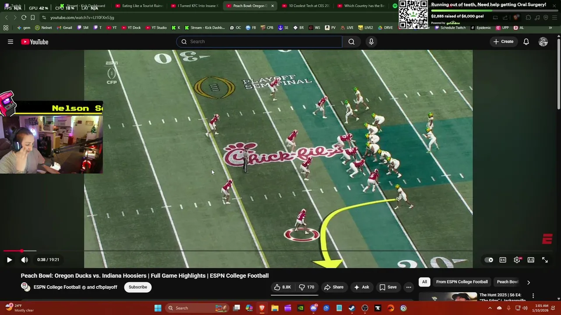The width and height of the screenshot is (561, 315).
Task: Like the video with 8.8K likes
Action: point(282,287)
